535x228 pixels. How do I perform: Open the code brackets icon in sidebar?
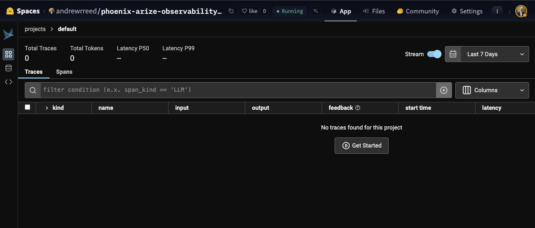pyautogui.click(x=8, y=82)
